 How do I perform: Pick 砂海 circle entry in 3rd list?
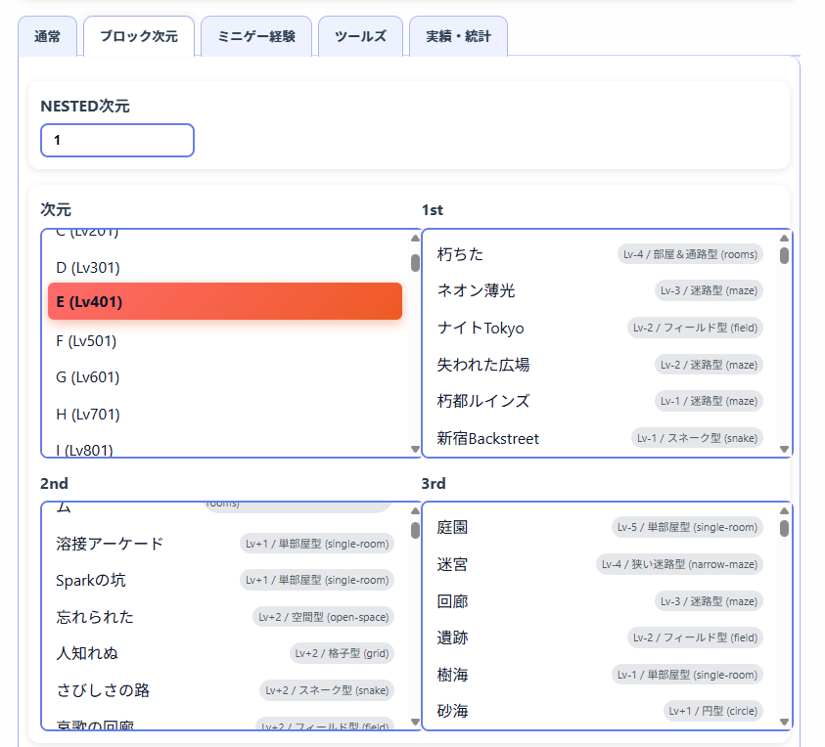[x=599, y=711]
